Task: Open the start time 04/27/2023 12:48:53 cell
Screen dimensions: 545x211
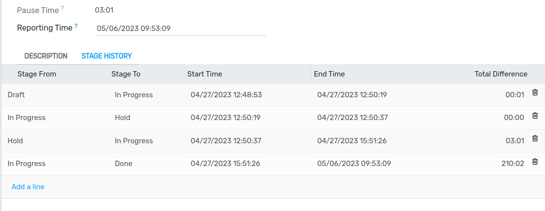Action: point(248,95)
